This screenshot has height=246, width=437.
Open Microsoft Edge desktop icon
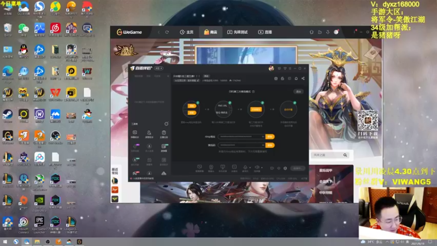tap(8, 73)
